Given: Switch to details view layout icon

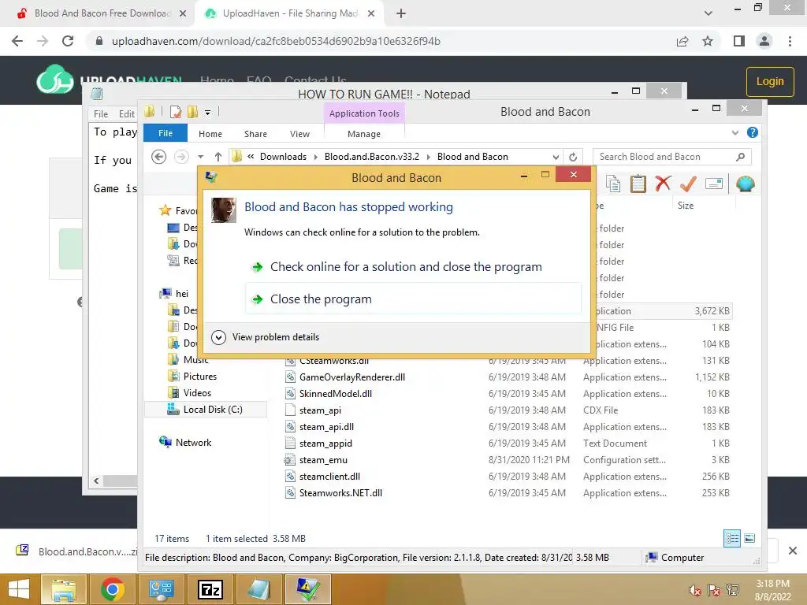Looking at the screenshot, I should [732, 539].
